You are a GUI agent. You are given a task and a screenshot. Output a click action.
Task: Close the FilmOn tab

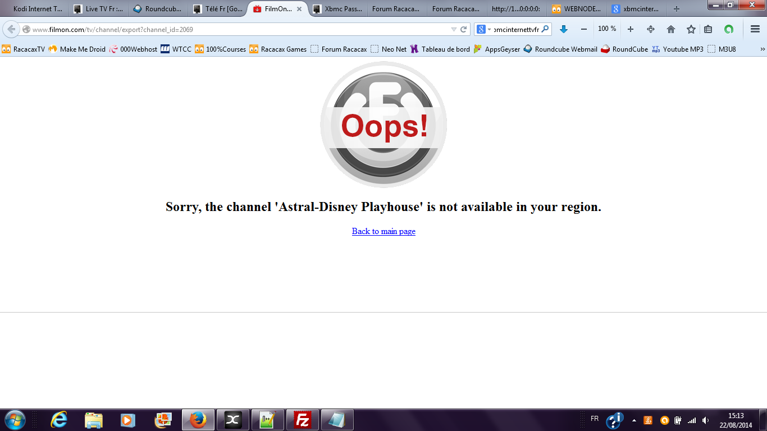pos(299,9)
